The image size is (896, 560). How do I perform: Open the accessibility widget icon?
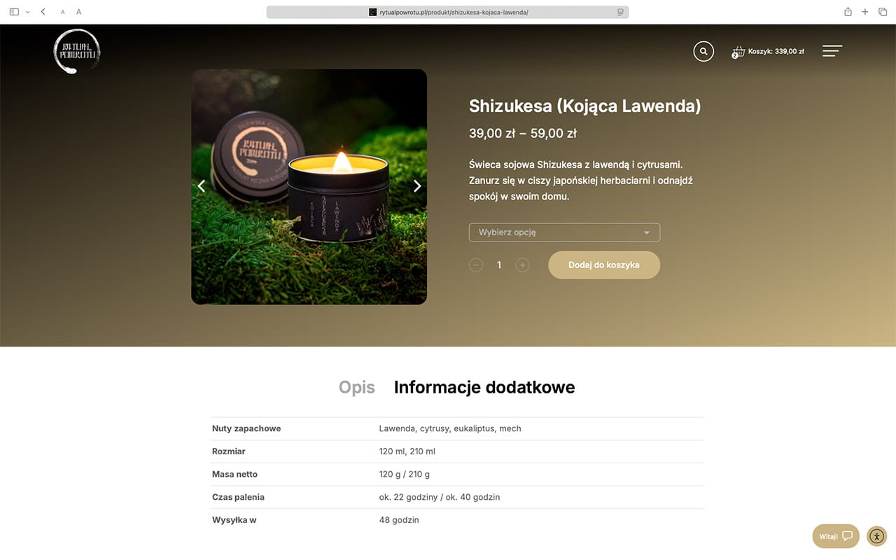click(x=876, y=536)
